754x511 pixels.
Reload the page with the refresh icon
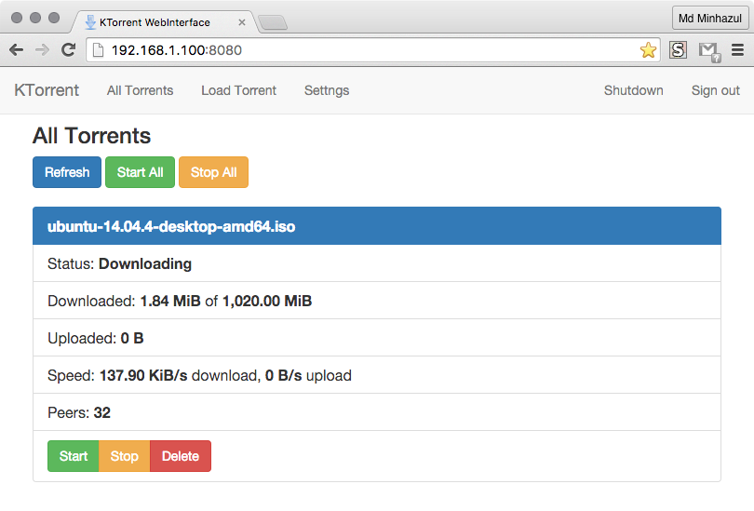[x=68, y=49]
